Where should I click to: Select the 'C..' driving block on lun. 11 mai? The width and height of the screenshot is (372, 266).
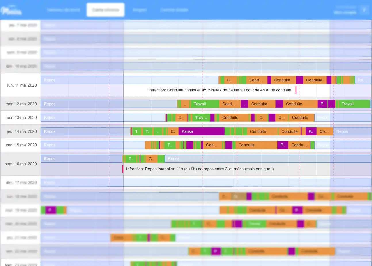pos(230,80)
